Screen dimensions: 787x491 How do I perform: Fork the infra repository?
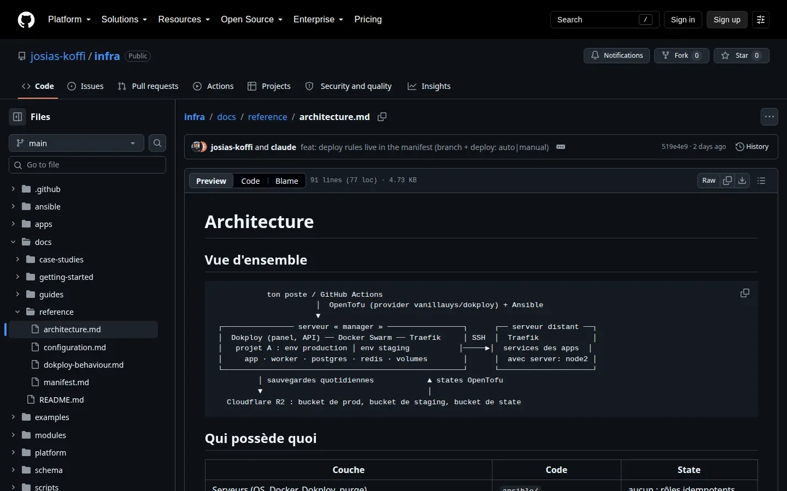coord(682,56)
